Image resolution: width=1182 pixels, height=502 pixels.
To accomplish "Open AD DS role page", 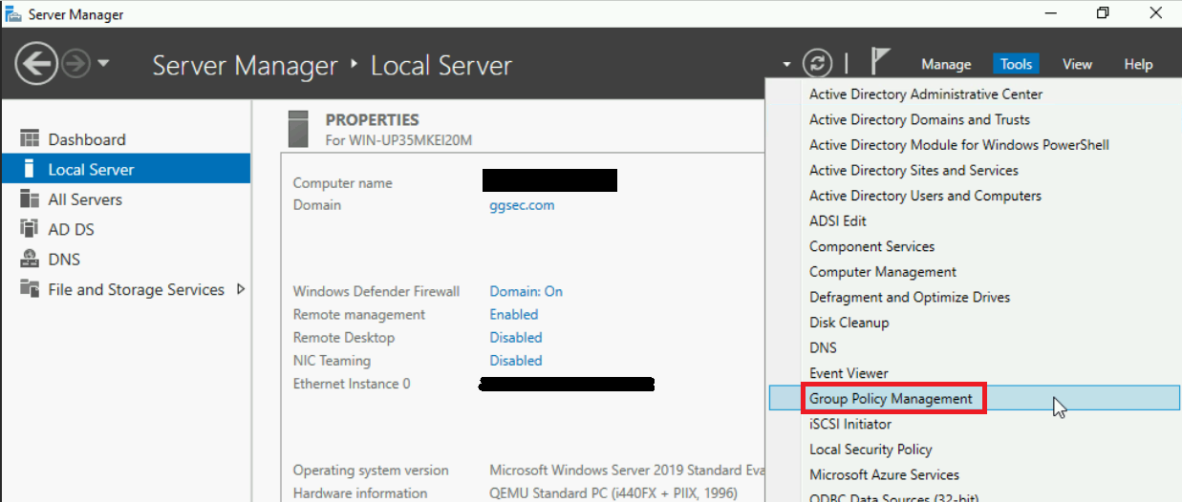I will pyautogui.click(x=72, y=229).
